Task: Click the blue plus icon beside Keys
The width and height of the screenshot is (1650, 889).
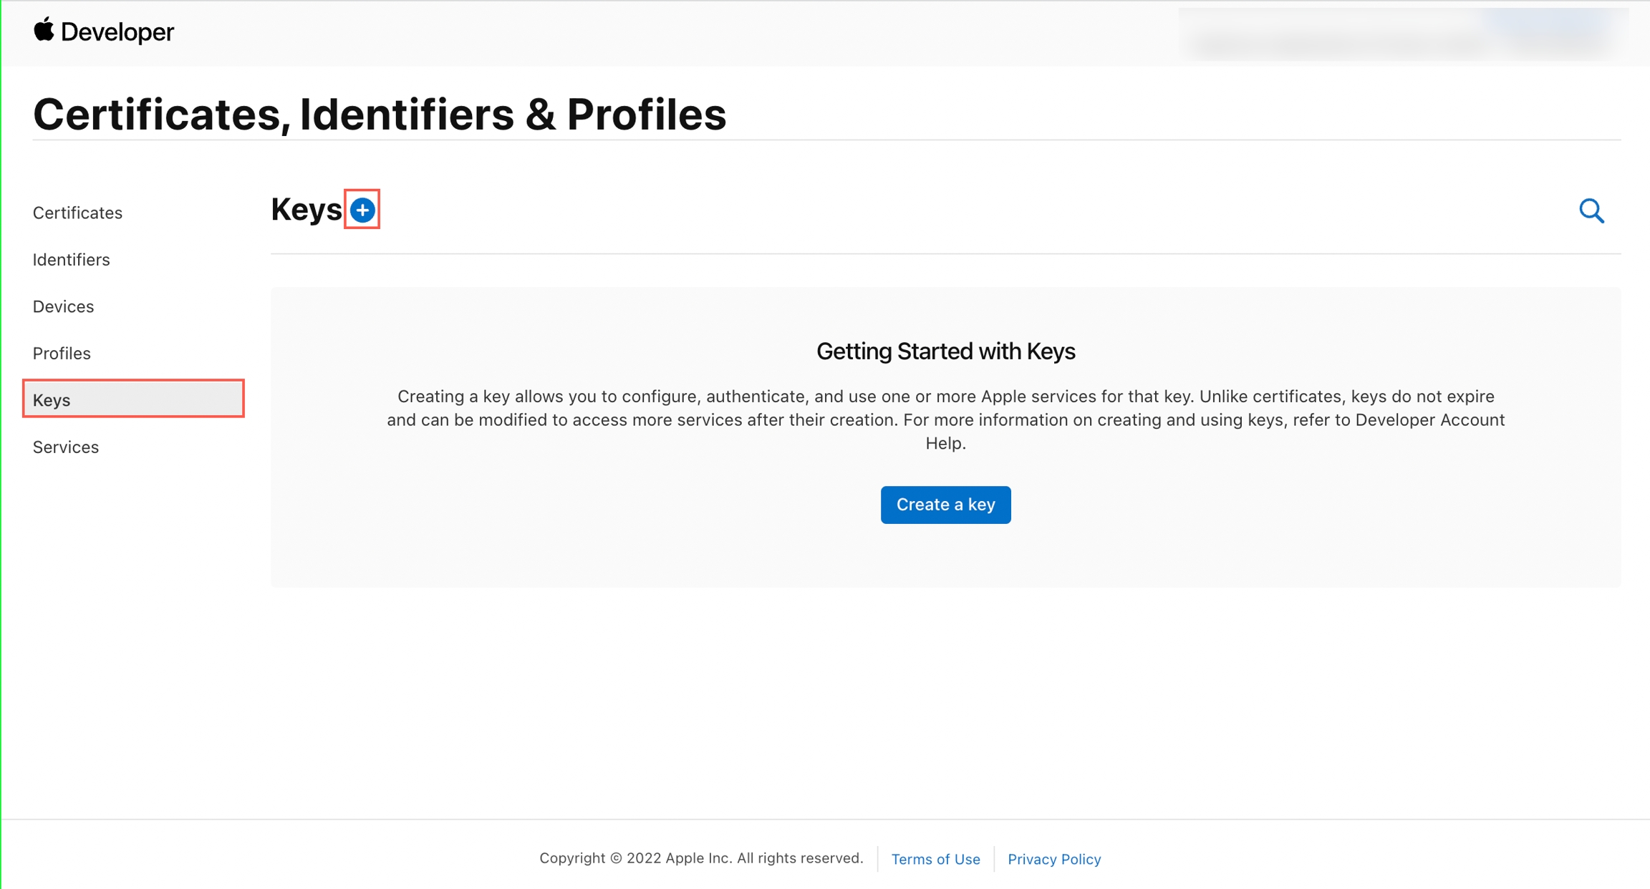Action: tap(362, 210)
